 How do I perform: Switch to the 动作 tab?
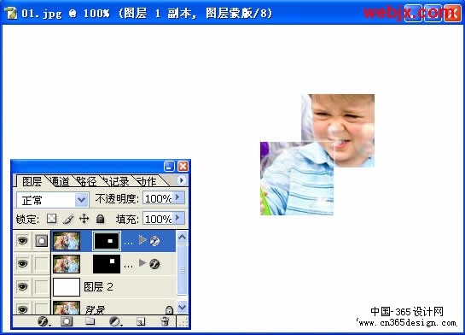(148, 181)
